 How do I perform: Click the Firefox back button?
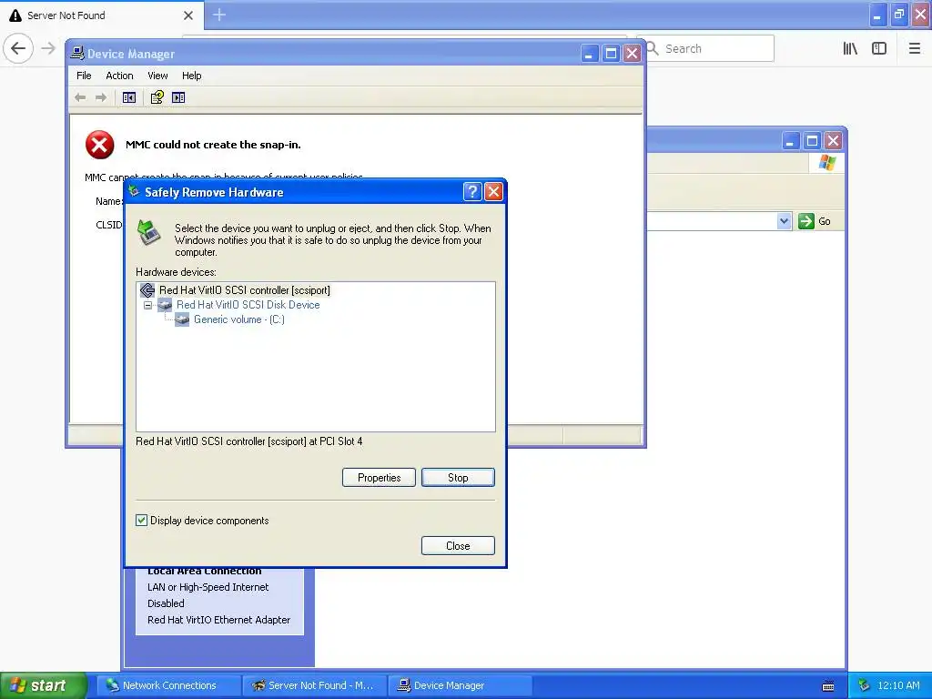tap(18, 48)
